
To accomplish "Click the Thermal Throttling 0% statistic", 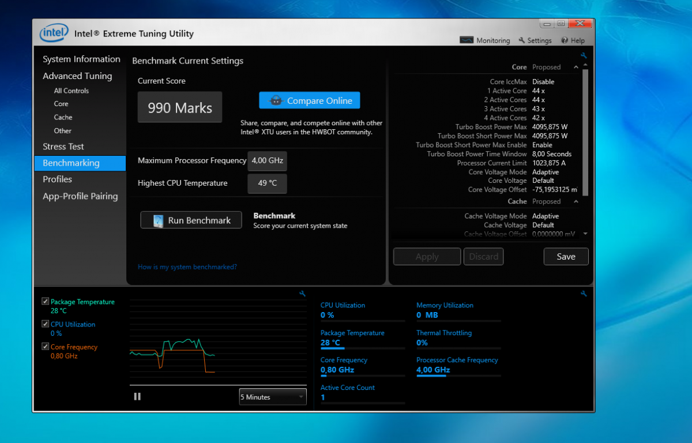I will [x=459, y=338].
